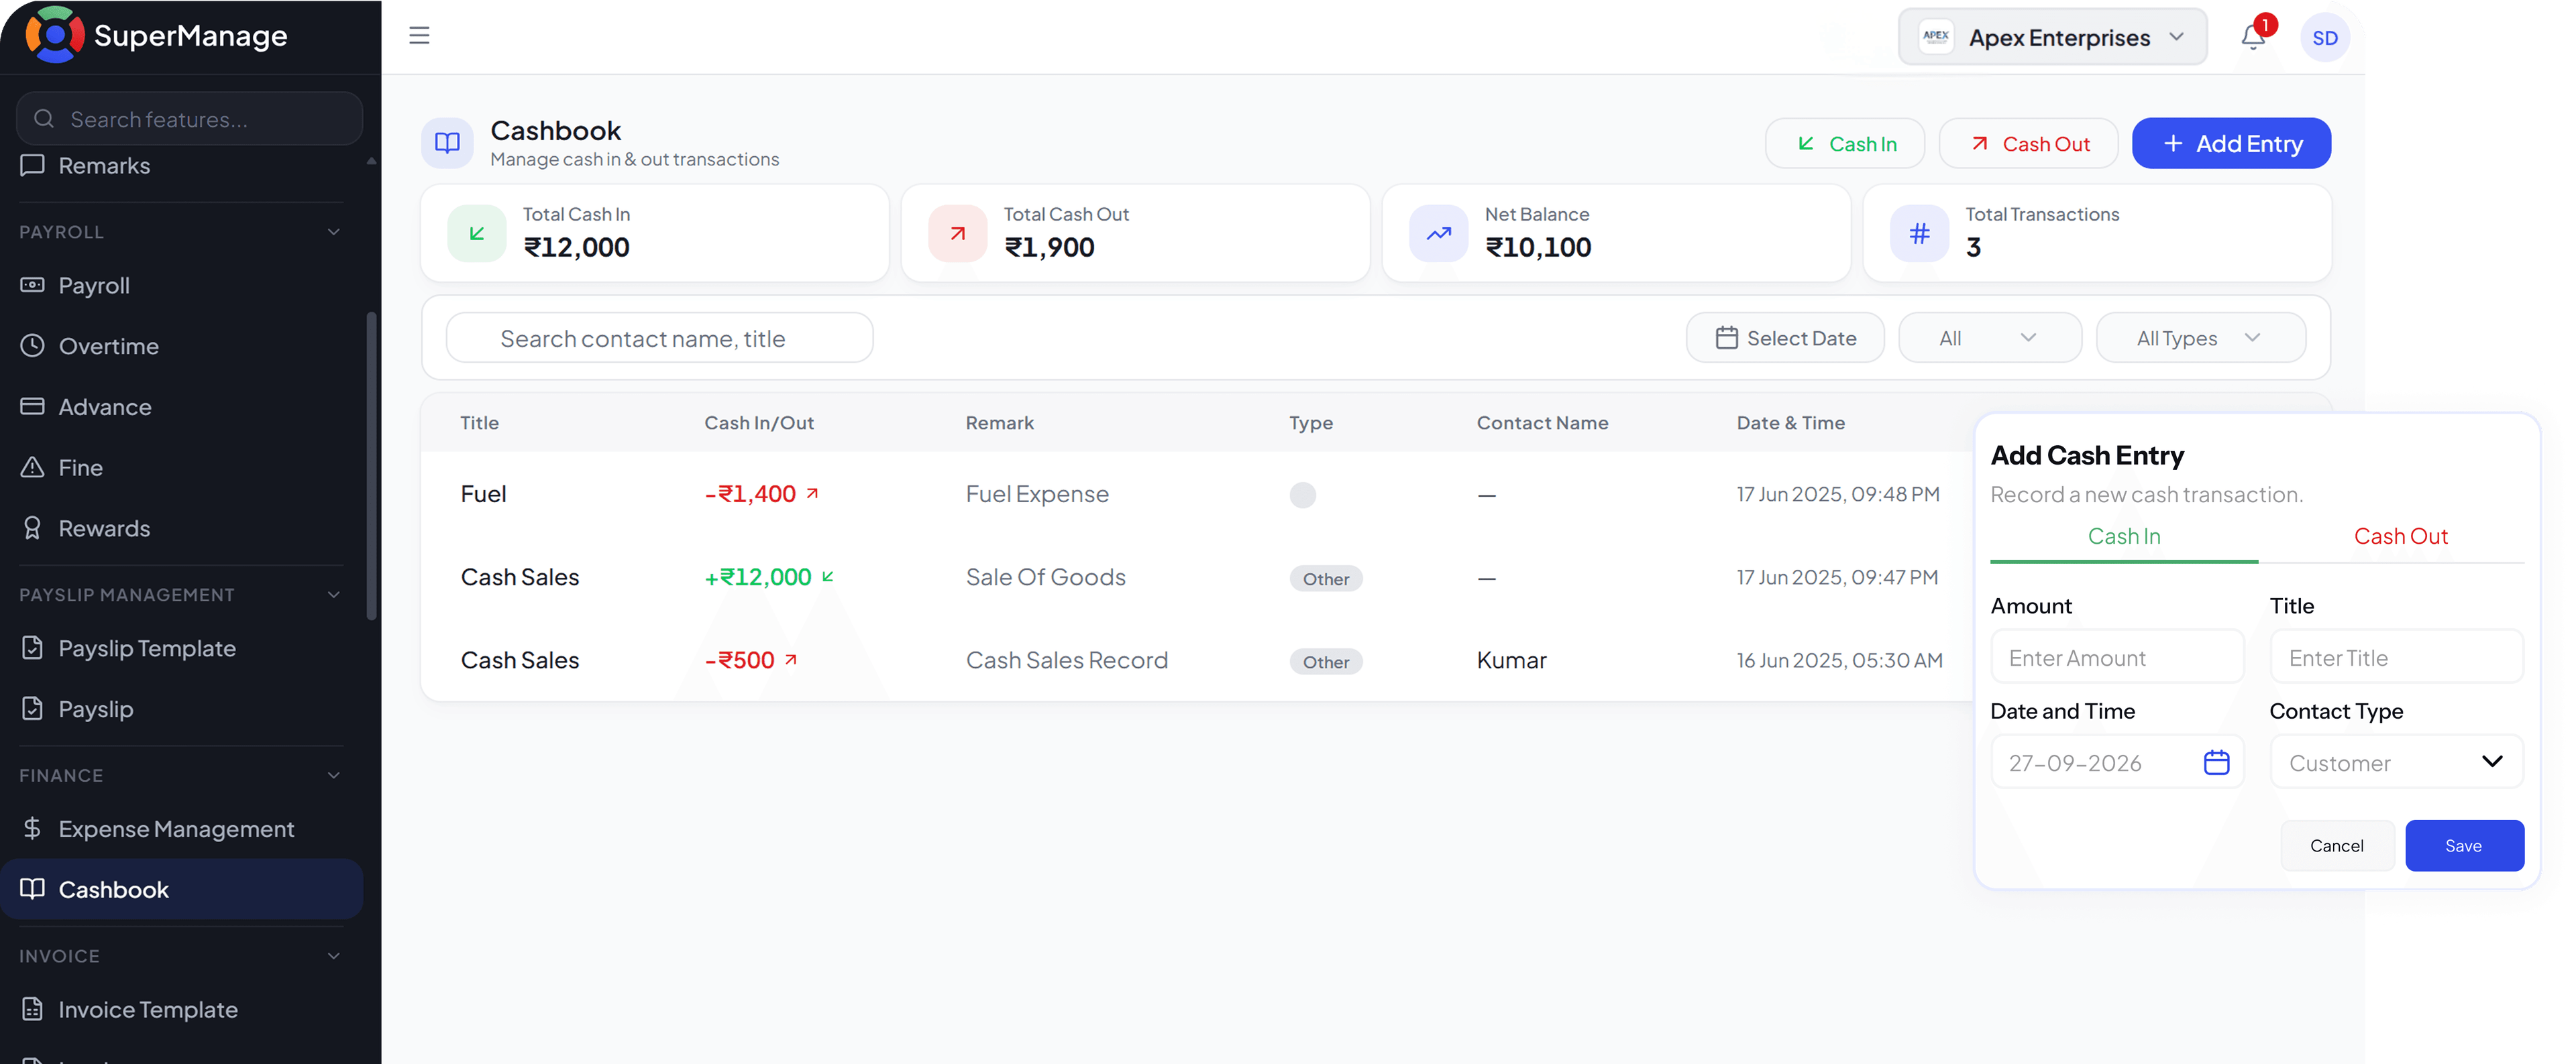Image resolution: width=2576 pixels, height=1064 pixels.
Task: Open the Cashbook sidebar item
Action: 182,889
